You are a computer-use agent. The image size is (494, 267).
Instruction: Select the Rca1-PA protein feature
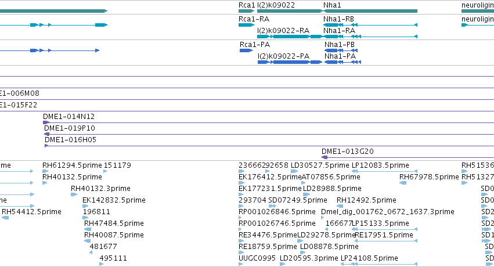pos(246,50)
